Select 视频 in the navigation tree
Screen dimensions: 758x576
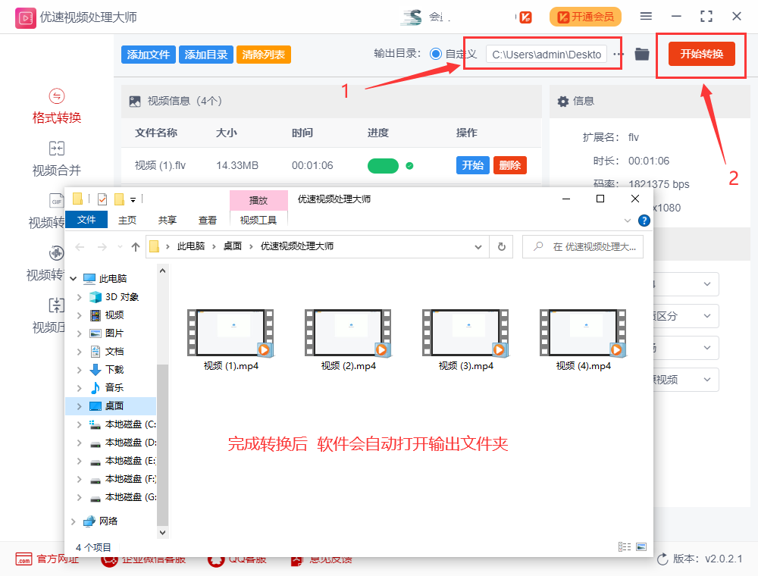pos(114,315)
